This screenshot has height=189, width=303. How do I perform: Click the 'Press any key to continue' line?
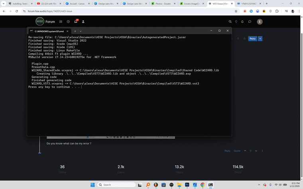point(54,87)
